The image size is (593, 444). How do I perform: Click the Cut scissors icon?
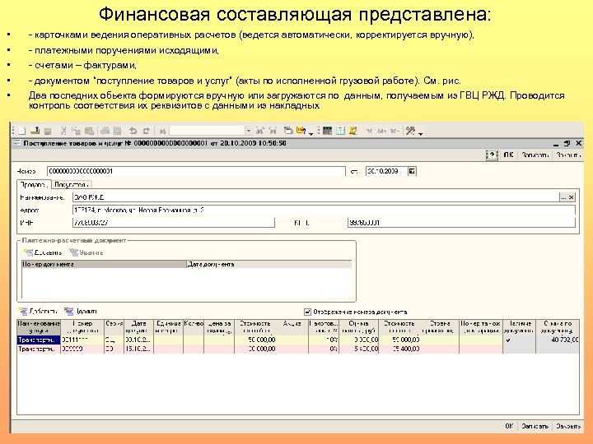pyautogui.click(x=63, y=131)
